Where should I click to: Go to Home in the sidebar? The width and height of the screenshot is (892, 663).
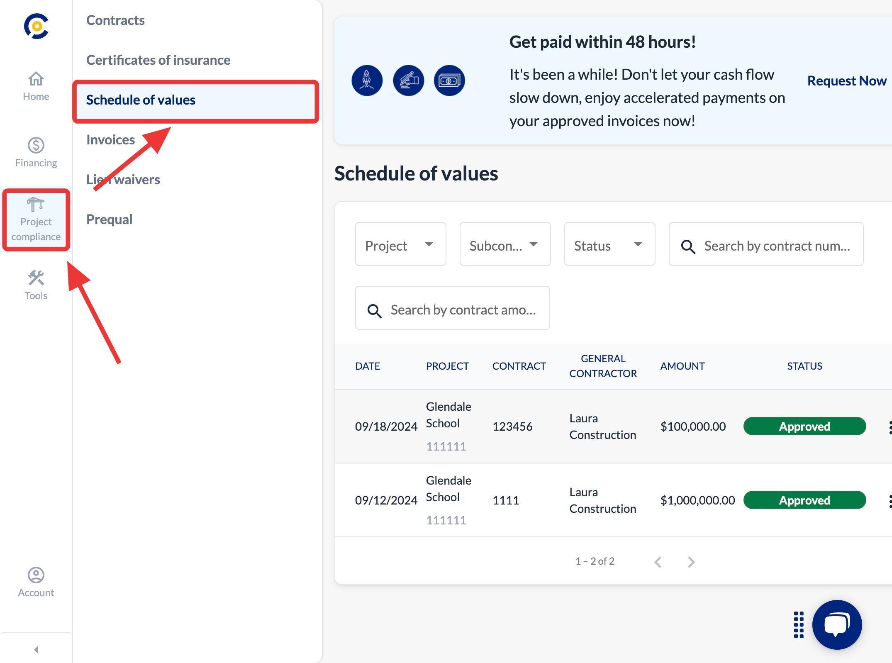(36, 86)
